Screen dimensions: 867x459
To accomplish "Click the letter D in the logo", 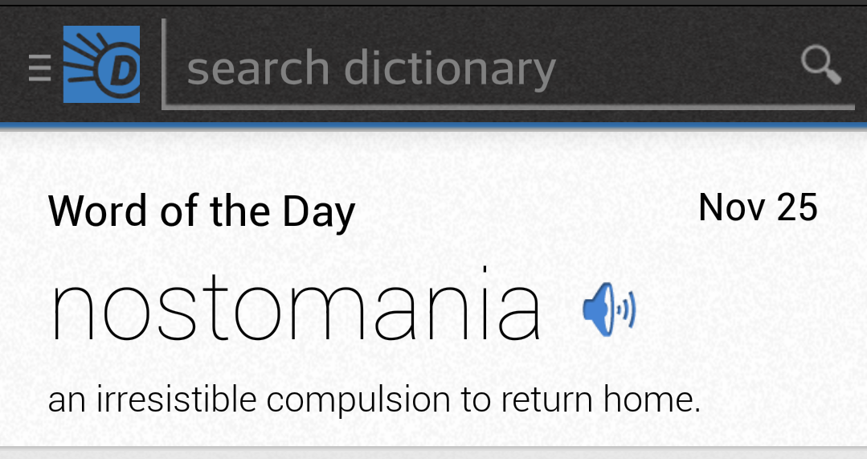I will click(x=122, y=72).
